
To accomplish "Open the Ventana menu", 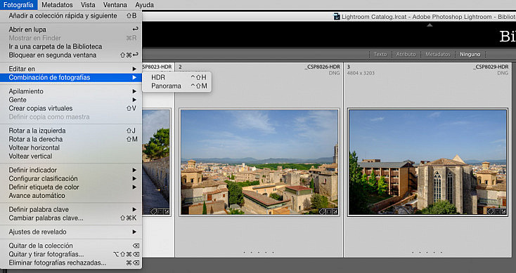I will click(115, 5).
